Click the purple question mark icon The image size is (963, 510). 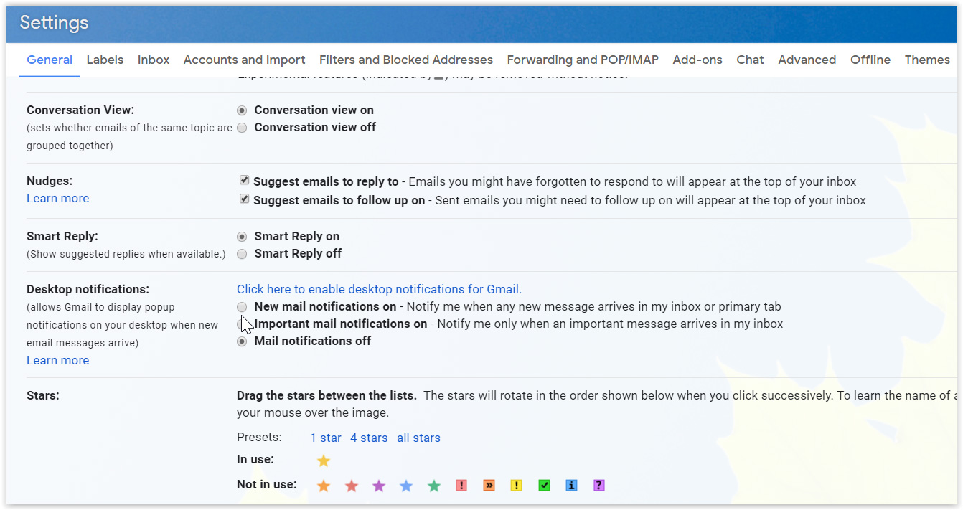click(x=598, y=486)
